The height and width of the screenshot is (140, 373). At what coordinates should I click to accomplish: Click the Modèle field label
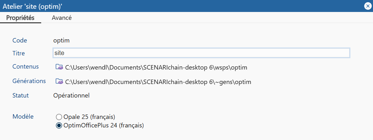tap(23, 116)
